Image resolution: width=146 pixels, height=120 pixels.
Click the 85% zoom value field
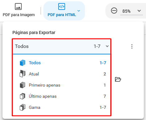[131, 11]
